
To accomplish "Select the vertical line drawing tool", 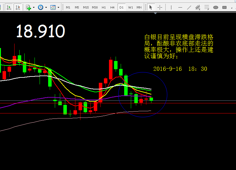I will pos(171,7).
